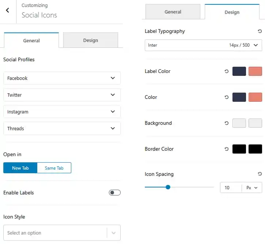
Task: Switch to the Design tab in left panel
Action: pyautogui.click(x=91, y=40)
